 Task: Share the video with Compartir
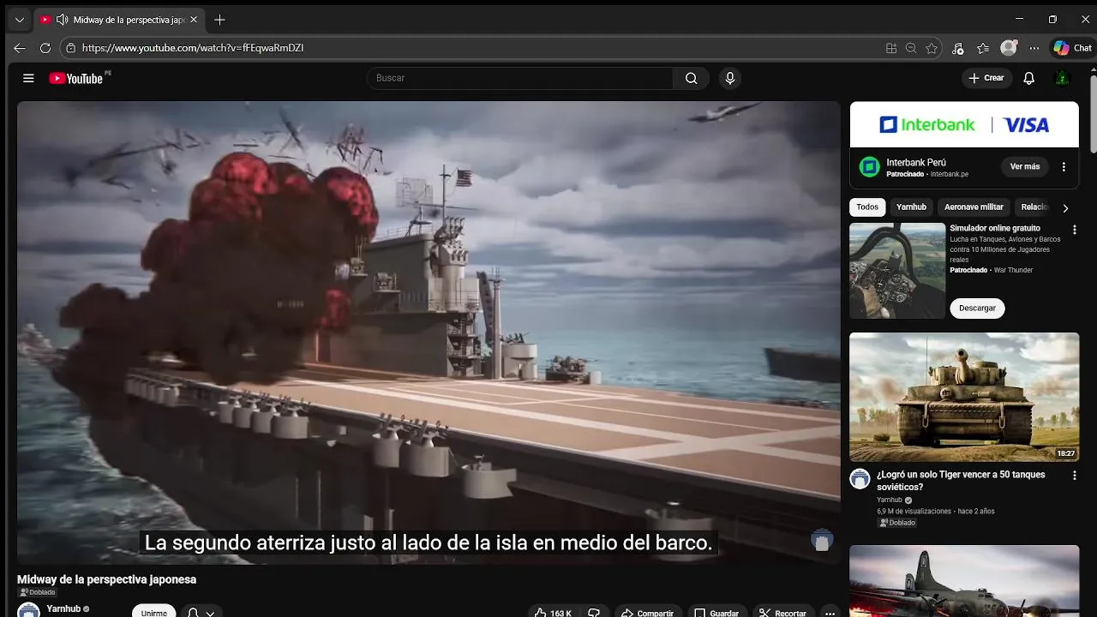[x=648, y=614]
